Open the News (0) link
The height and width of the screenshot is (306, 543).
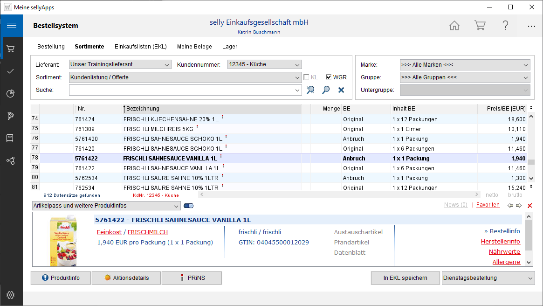pos(456,205)
